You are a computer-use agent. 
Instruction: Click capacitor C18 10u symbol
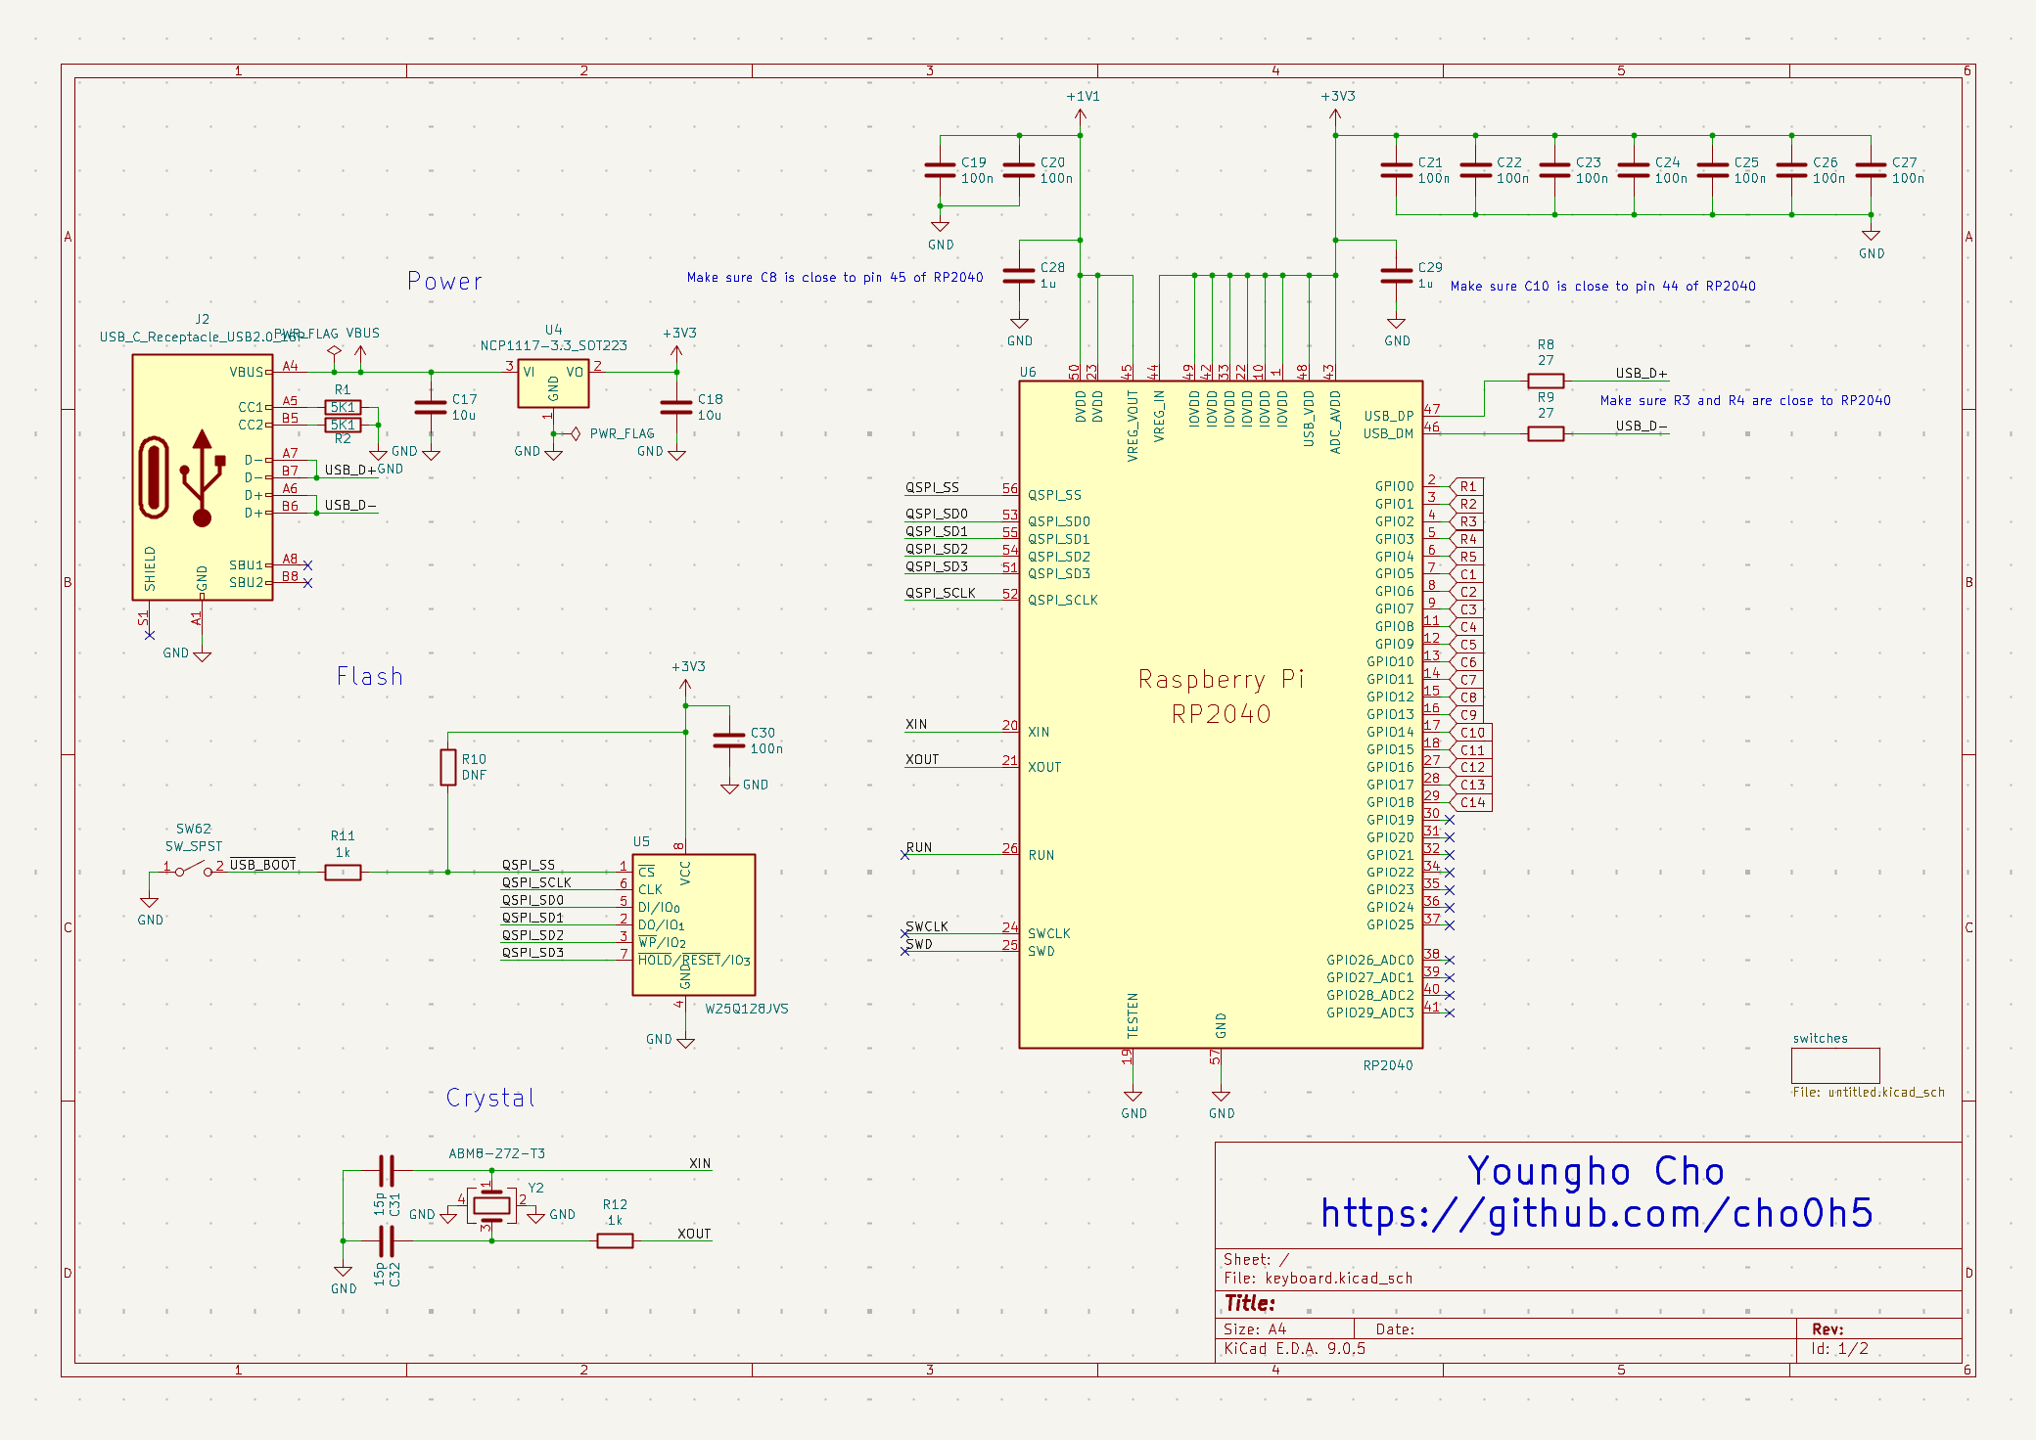(x=676, y=407)
